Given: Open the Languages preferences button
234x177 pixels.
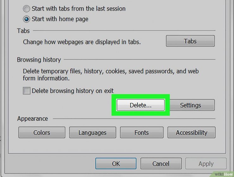Looking at the screenshot, I should [x=93, y=132].
